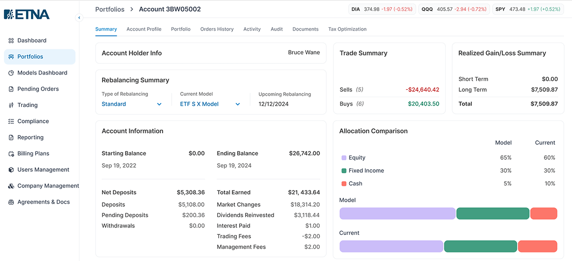The height and width of the screenshot is (261, 572).
Task: Click the Model bar's purple equity segment
Action: (397, 214)
